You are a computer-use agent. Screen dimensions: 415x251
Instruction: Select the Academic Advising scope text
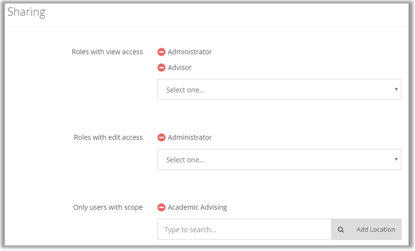tap(197, 207)
